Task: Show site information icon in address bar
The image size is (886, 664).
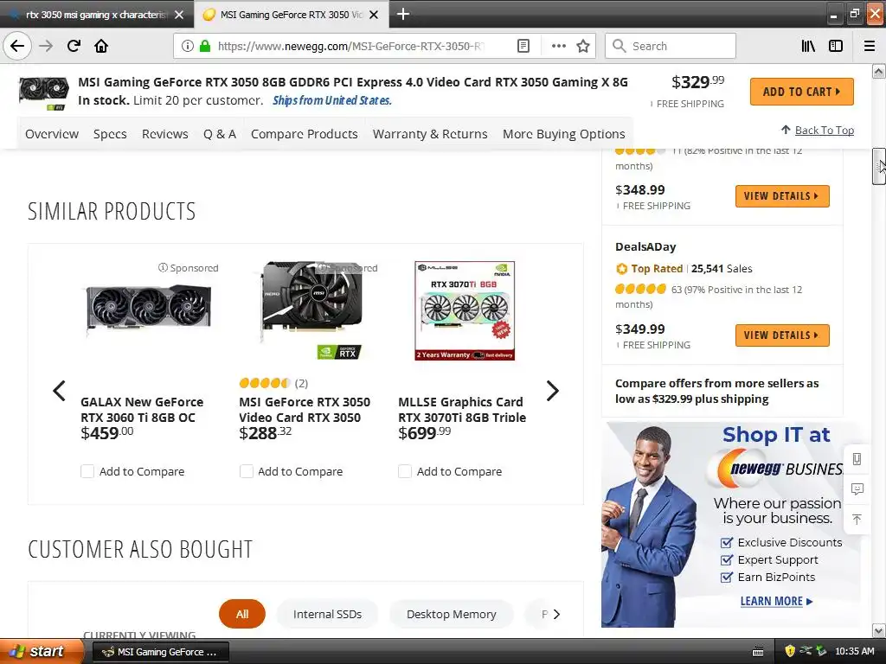Action: click(x=187, y=46)
